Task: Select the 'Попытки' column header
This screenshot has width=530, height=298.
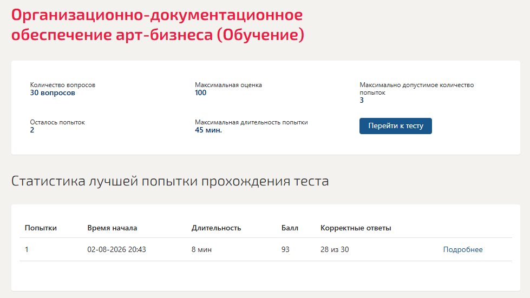Action: [41, 228]
